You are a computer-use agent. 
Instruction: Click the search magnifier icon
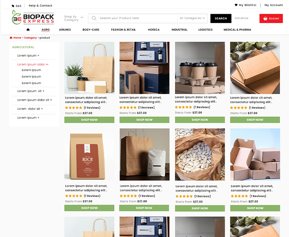click(94, 18)
